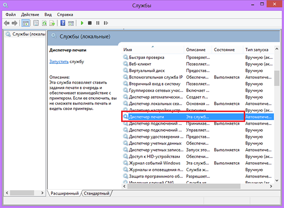Open Help via blue question icon

[x=62, y=23]
